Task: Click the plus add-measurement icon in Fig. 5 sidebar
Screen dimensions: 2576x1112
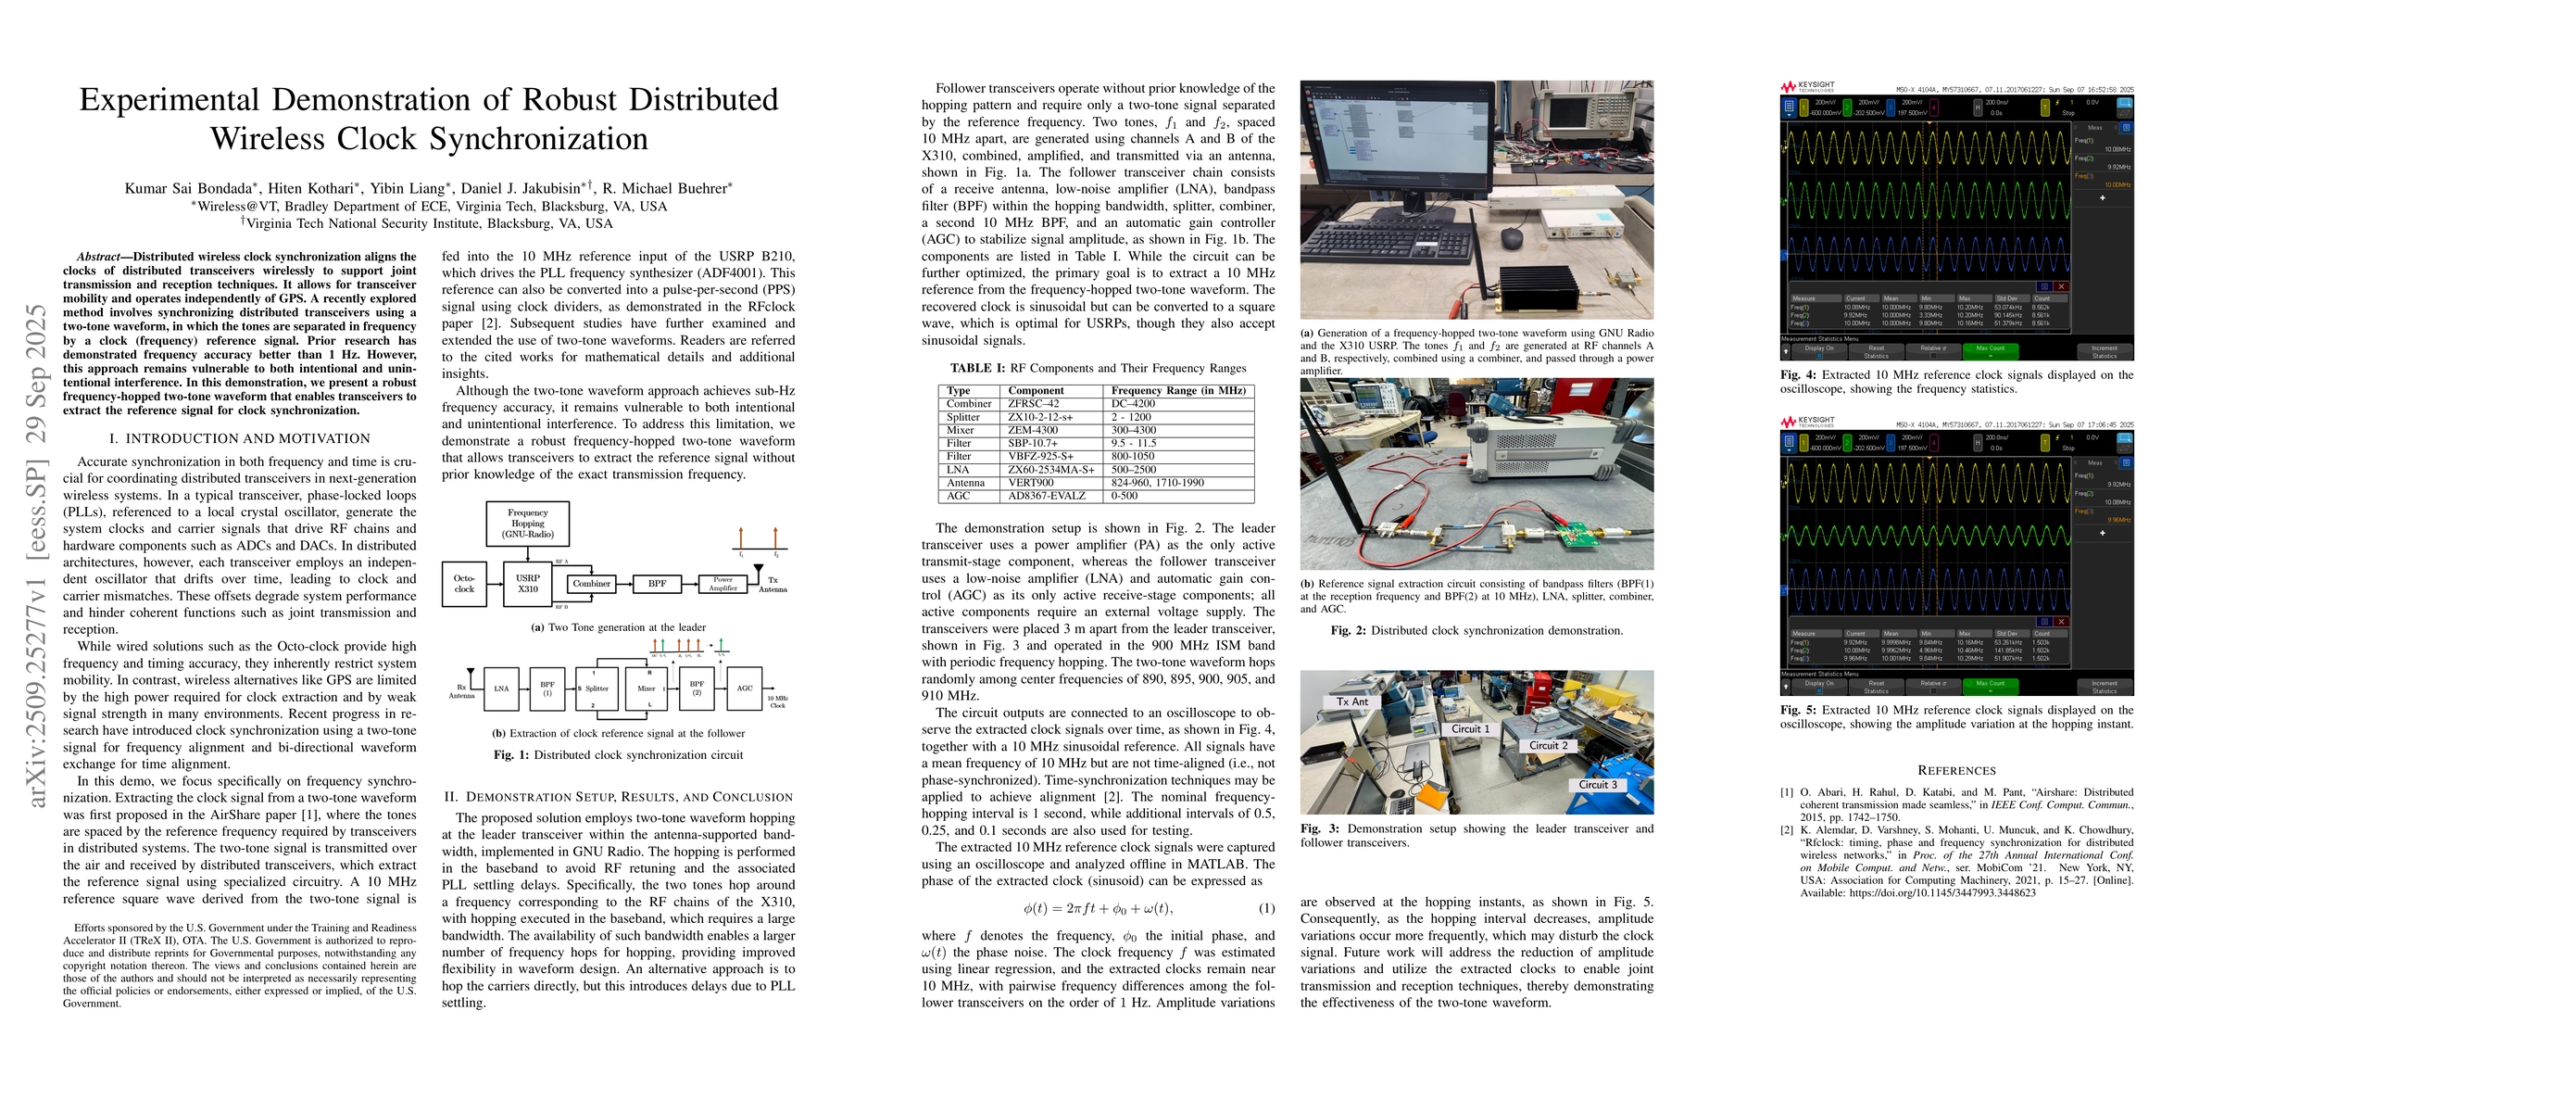Action: pyautogui.click(x=2102, y=533)
